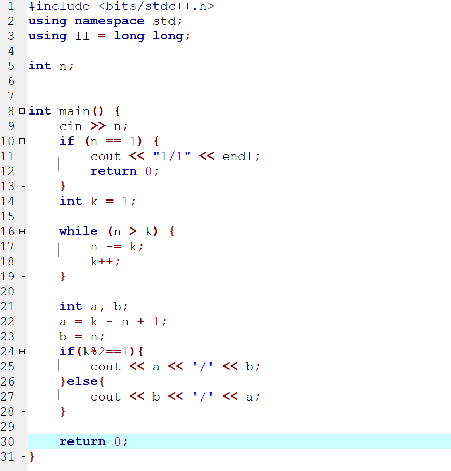Viewport: 451px width, 471px height.
Task: Click on 'using namespace std;' line
Action: [105, 21]
